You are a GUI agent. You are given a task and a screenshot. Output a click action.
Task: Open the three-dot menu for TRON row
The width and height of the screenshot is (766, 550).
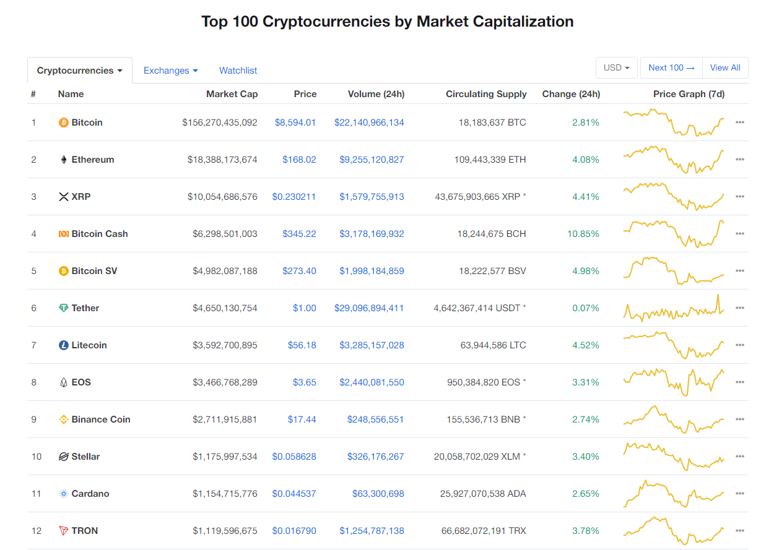tap(739, 531)
